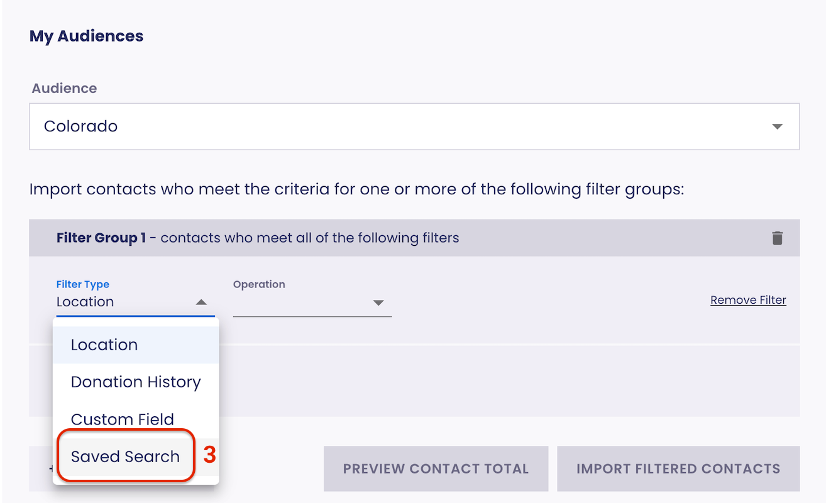Screen dimensions: 826x503
Task: Click the Colorado audience value
Action: (81, 126)
